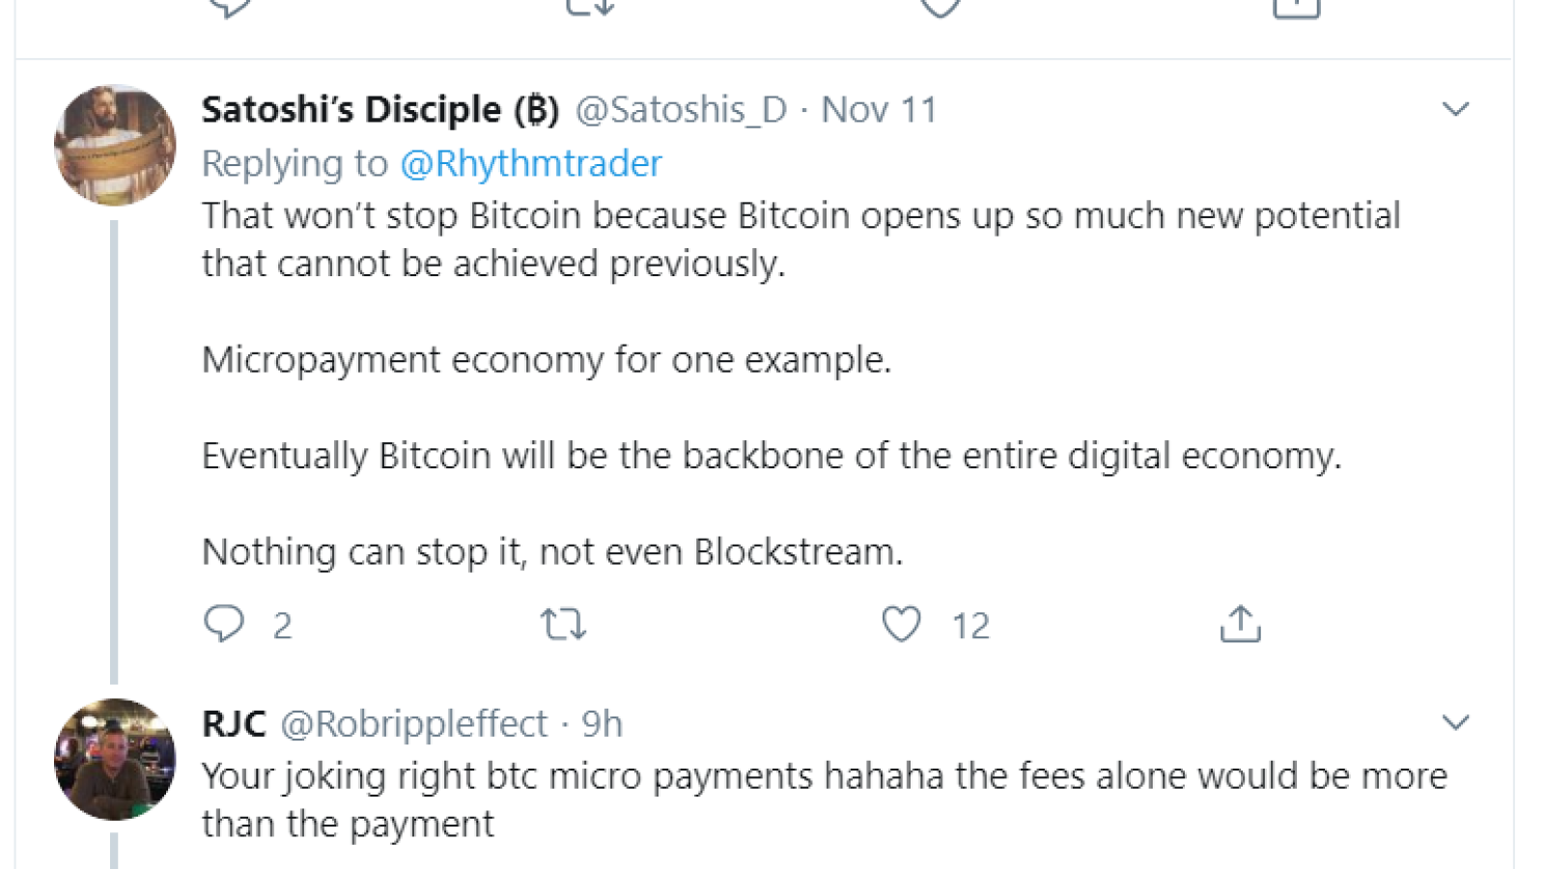Screen dimensions: 1545x869
Task: Expand options chevron on RJC's tweet
Action: click(1455, 722)
